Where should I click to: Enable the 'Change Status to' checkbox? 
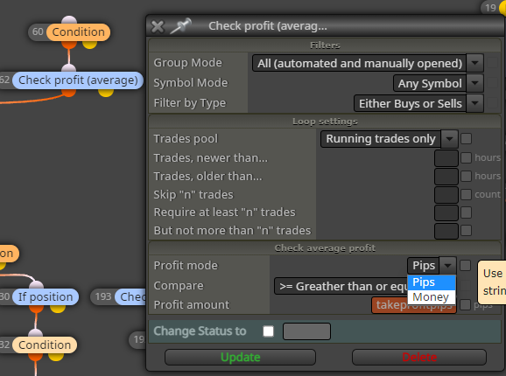pyautogui.click(x=268, y=331)
